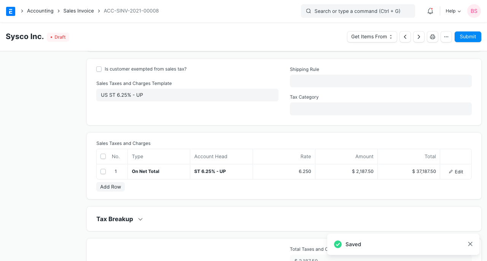The width and height of the screenshot is (487, 261).
Task: Open the BS user avatar
Action: pos(474,11)
